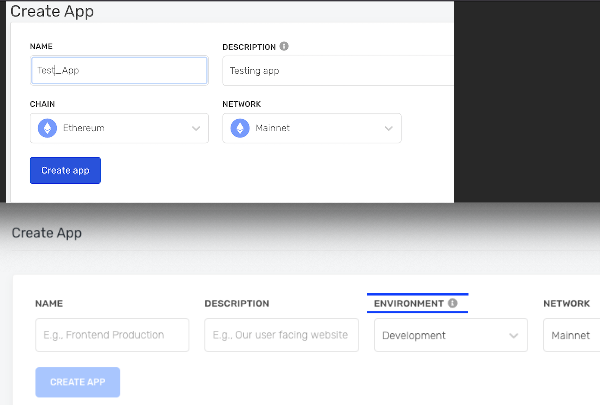Click the 'E.g., Frontend Production' name field

pyautogui.click(x=112, y=335)
